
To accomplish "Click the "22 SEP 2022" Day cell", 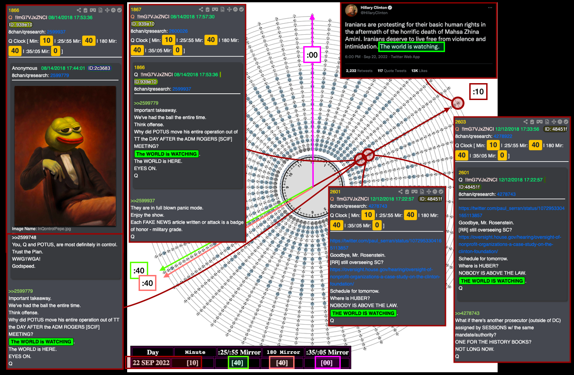I will point(151,363).
